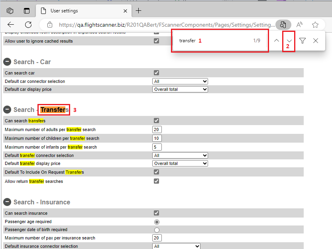Close the User settings tab
This screenshot has height=249, width=332.
pos(125,11)
